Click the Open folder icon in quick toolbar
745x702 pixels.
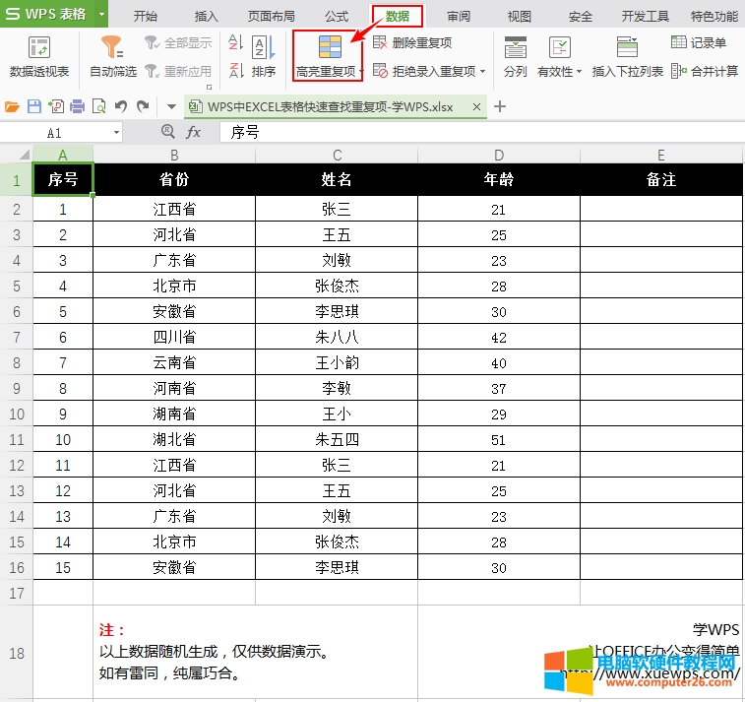coord(13,106)
